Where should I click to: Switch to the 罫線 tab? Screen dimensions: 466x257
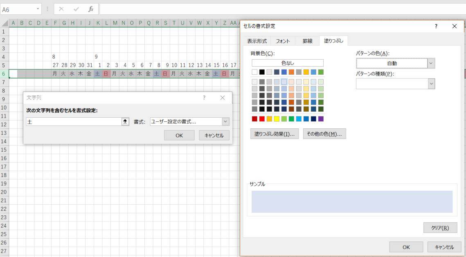[307, 41]
